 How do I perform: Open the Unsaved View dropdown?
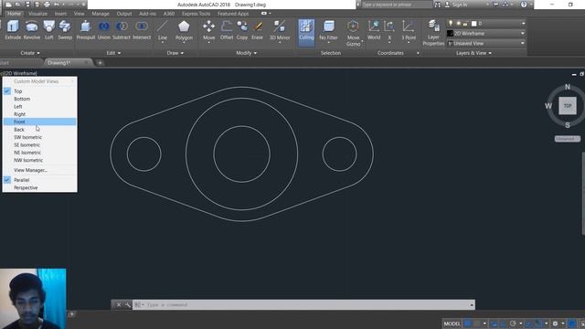(x=523, y=43)
